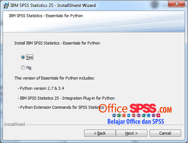
Task: Click 'Install IBM SPSS Statistics - Essentials for Python' prompt
Action: click(57, 43)
